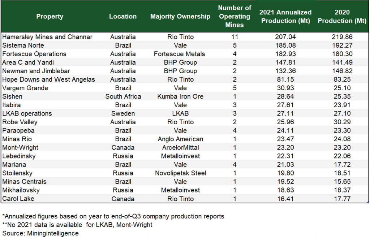Select the Hamersley Mines and Channar cell
370x238 pixels.
pyautogui.click(x=47, y=37)
